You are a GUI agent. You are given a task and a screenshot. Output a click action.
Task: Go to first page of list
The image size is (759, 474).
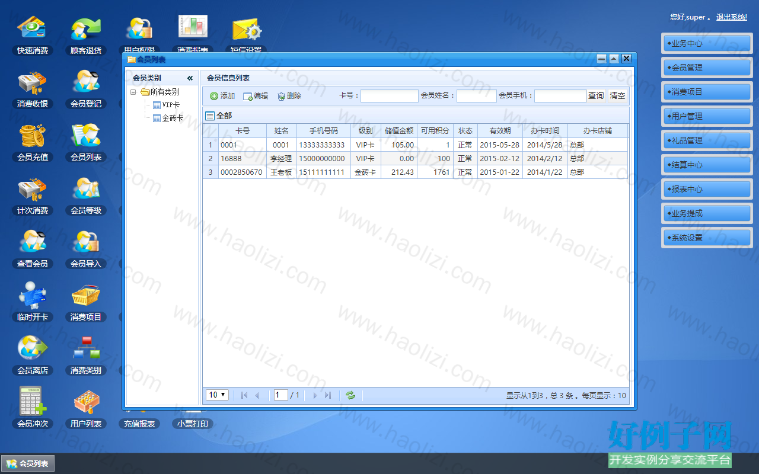tap(244, 395)
